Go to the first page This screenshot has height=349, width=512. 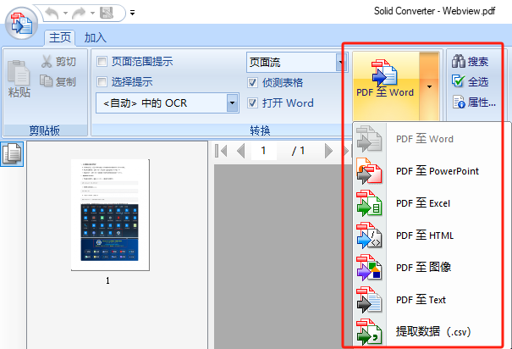click(x=221, y=151)
